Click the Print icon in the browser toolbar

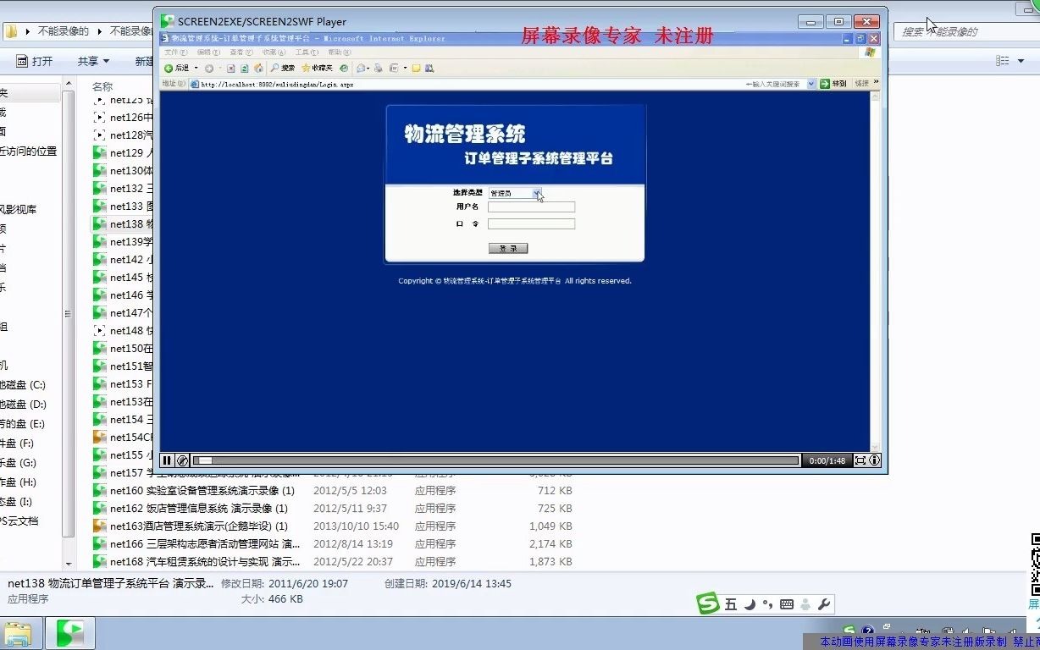click(378, 68)
